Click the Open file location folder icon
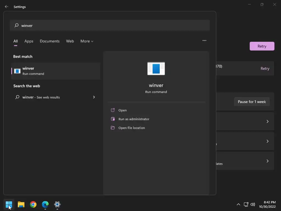This screenshot has height=211, width=281. (x=113, y=127)
